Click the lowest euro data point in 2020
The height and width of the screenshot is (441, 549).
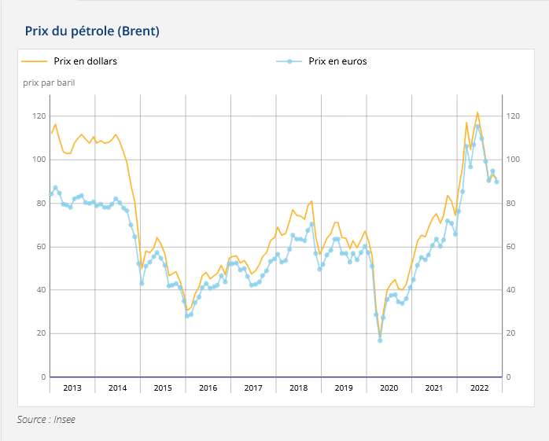[380, 340]
